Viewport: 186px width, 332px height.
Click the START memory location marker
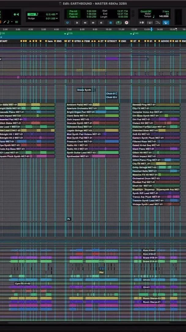(4, 41)
